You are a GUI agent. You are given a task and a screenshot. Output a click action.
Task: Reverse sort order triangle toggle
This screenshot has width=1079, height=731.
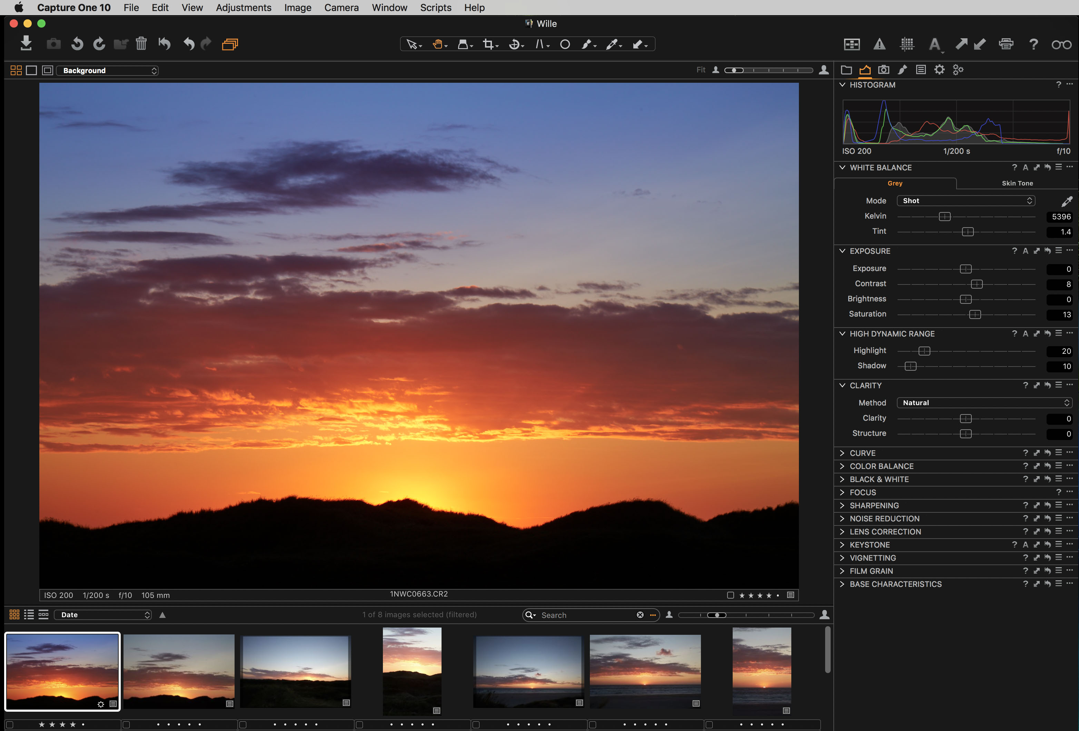coord(162,615)
